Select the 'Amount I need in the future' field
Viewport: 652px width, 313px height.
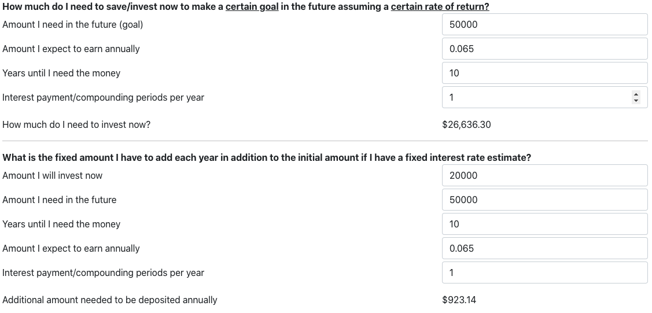(x=545, y=200)
